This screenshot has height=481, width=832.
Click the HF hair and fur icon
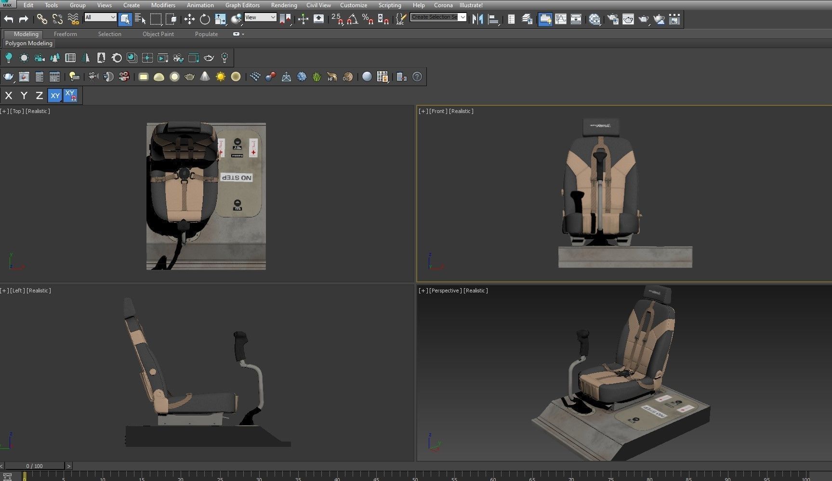click(332, 77)
